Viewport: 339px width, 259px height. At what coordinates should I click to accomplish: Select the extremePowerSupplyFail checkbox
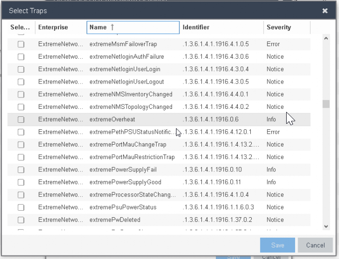pyautogui.click(x=21, y=170)
